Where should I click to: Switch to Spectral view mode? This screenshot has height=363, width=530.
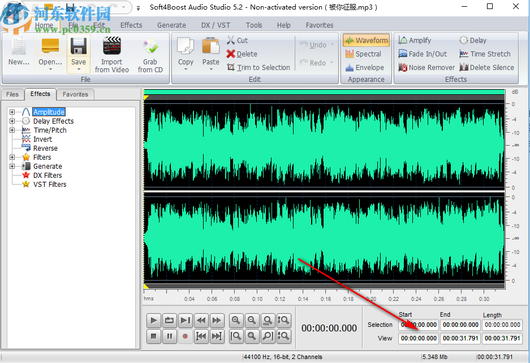coord(365,54)
